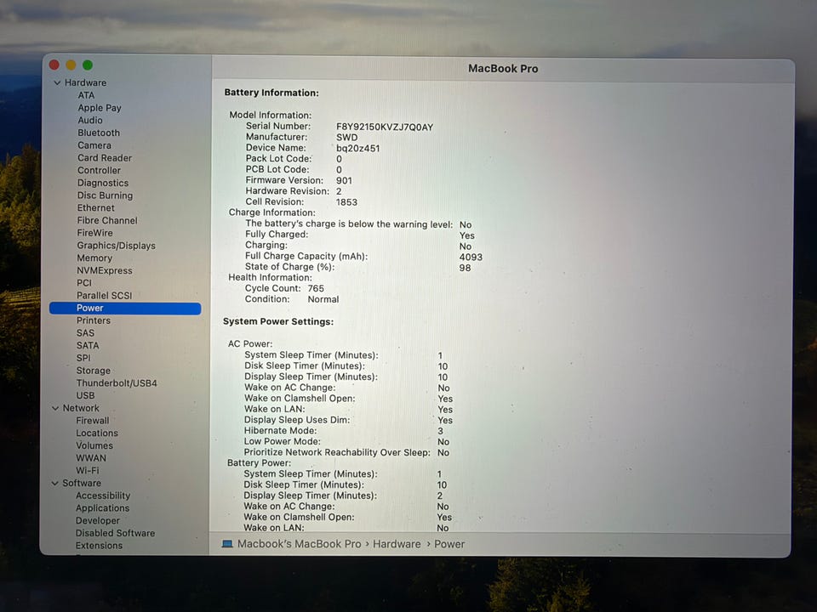817x612 pixels.
Task: Open Disabled Software entry
Action: coord(115,533)
